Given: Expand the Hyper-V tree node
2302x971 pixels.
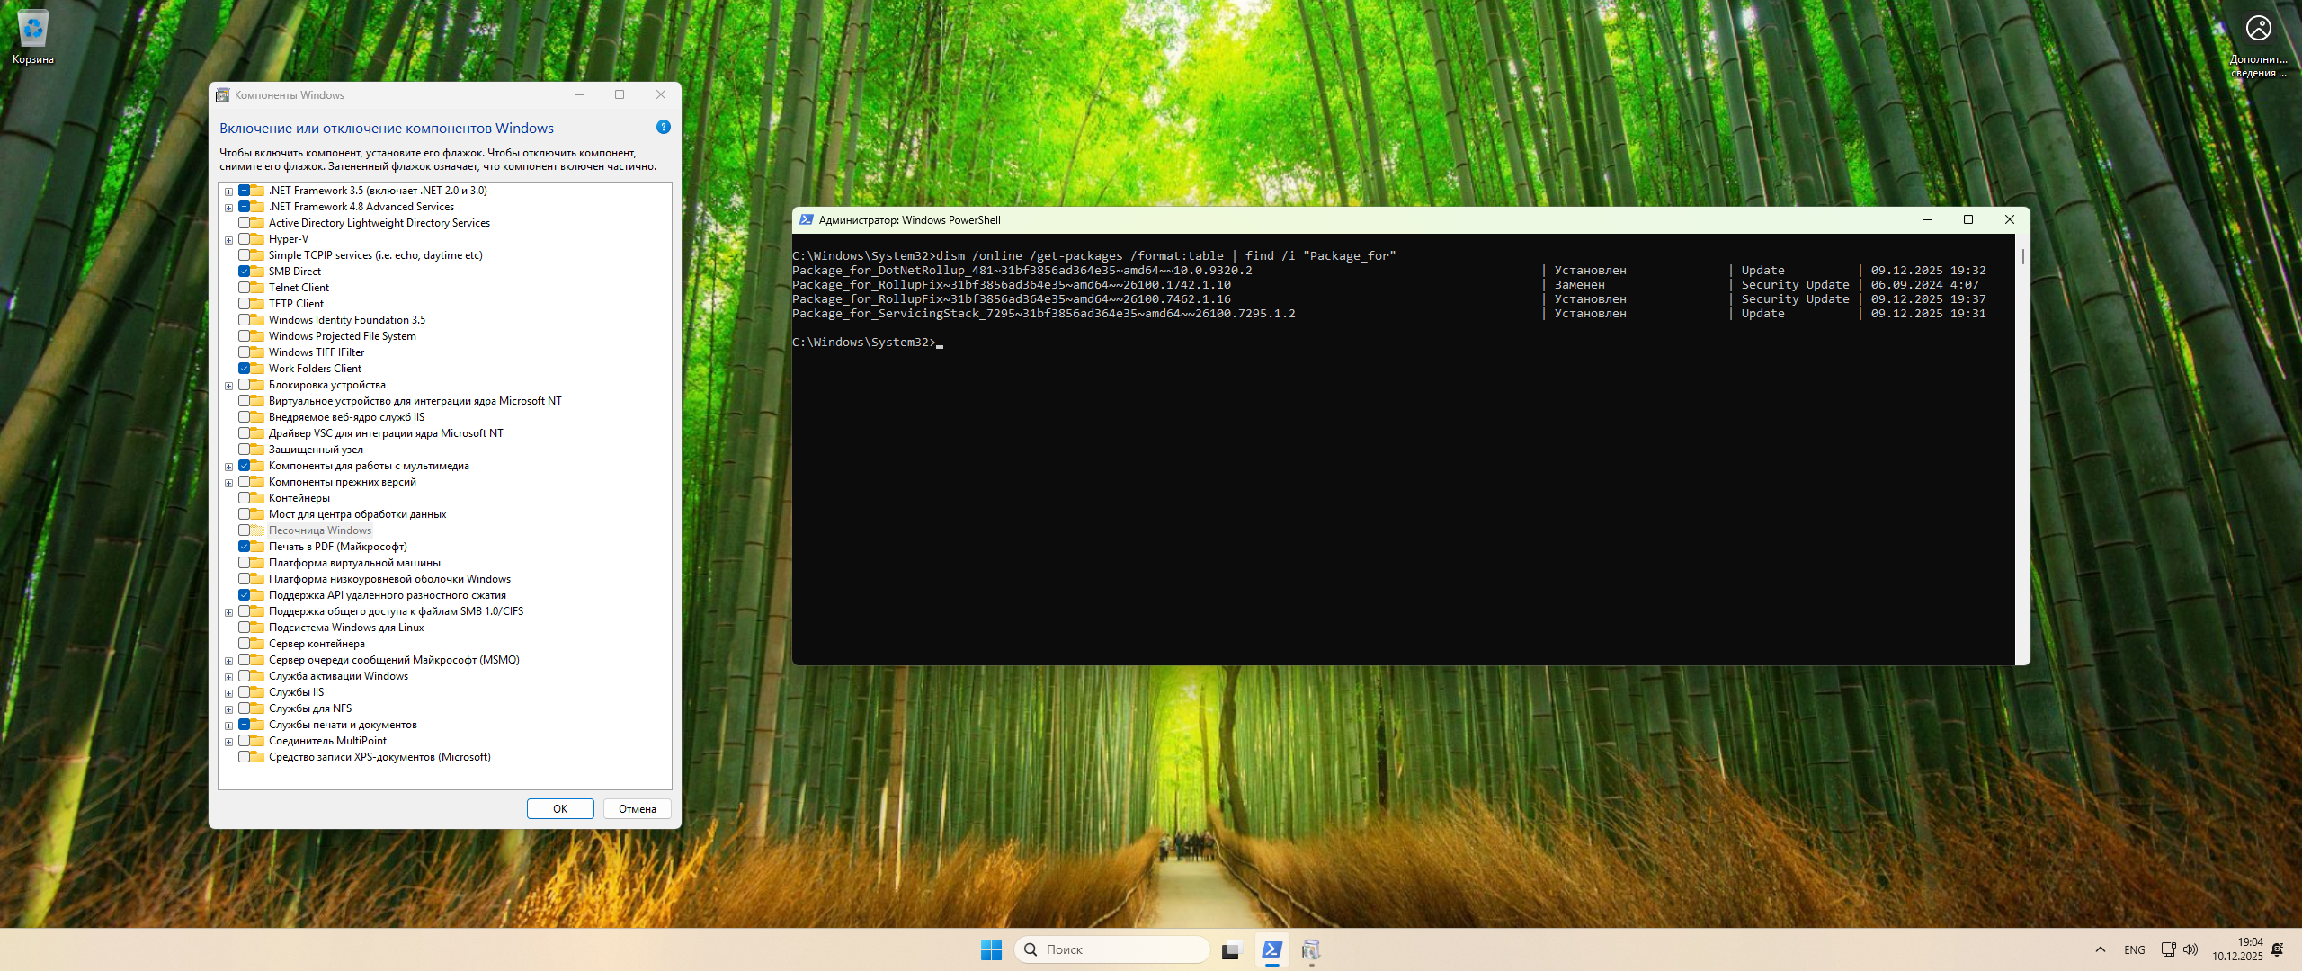Looking at the screenshot, I should 228,240.
